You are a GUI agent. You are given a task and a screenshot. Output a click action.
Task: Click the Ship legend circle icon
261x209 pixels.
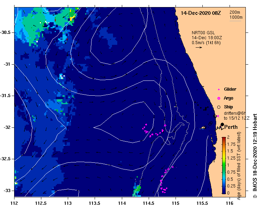pos(219,107)
